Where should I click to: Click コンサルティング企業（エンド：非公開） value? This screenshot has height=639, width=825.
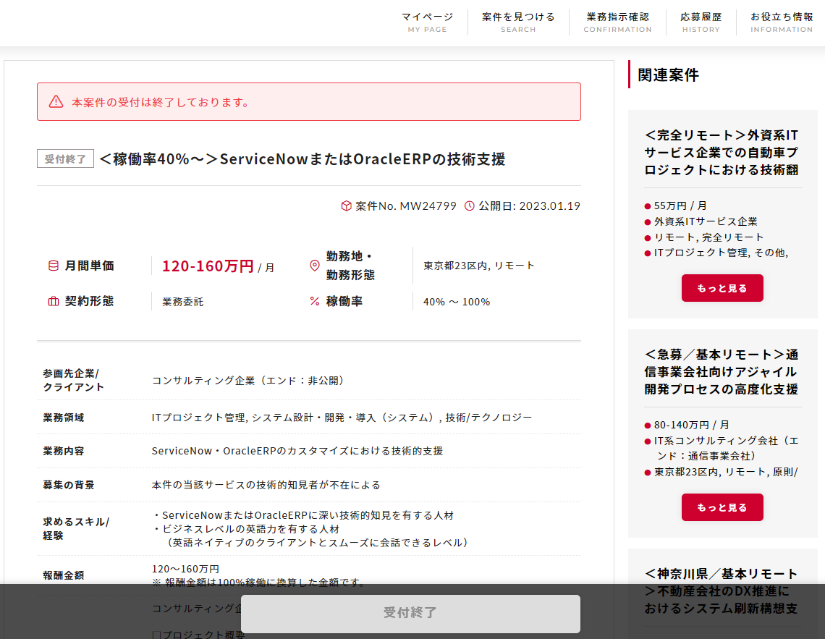click(x=250, y=380)
